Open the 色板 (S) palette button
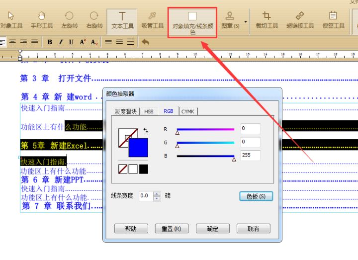 click(x=256, y=196)
